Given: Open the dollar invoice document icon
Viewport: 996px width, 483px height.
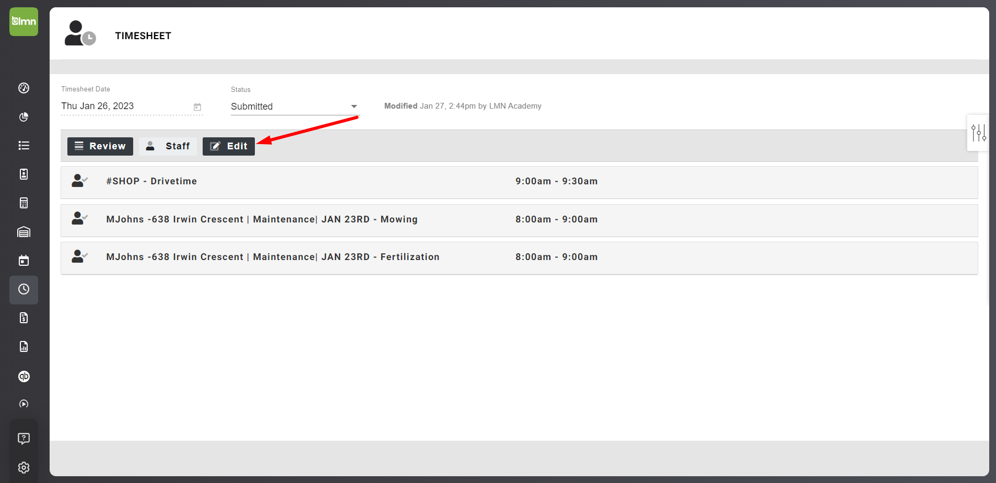Looking at the screenshot, I should click(x=24, y=318).
